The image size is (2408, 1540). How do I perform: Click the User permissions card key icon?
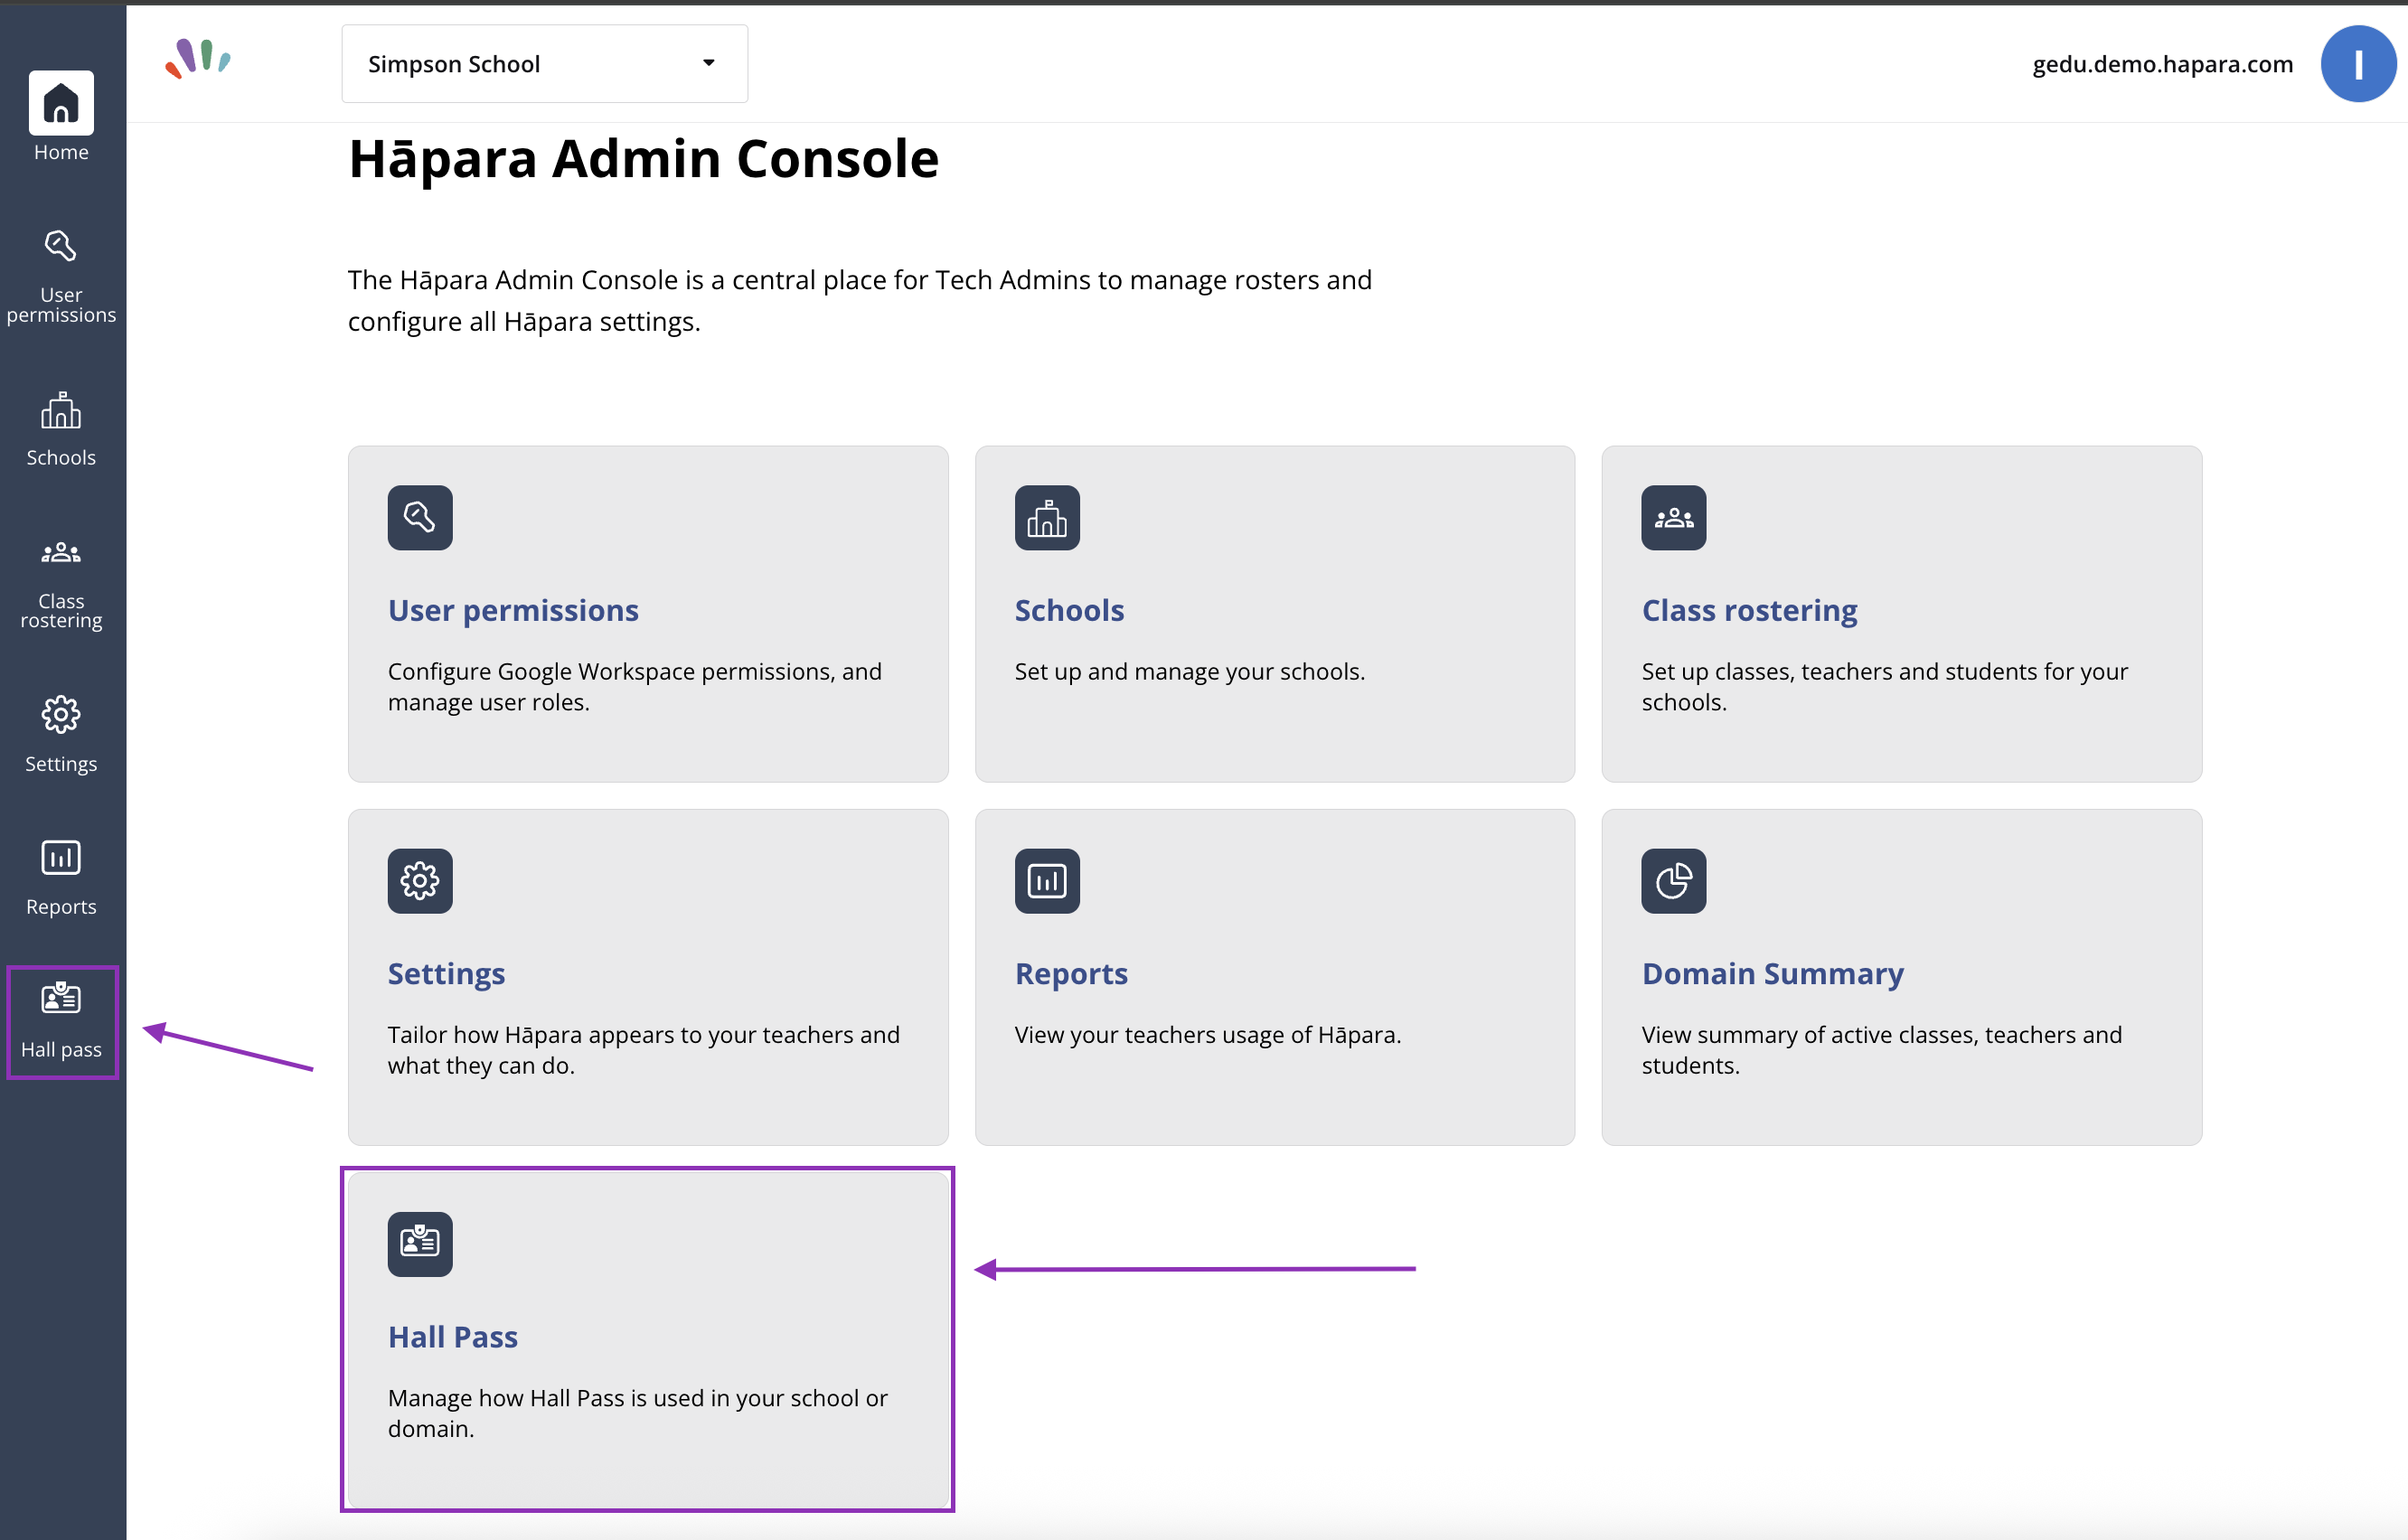click(420, 517)
